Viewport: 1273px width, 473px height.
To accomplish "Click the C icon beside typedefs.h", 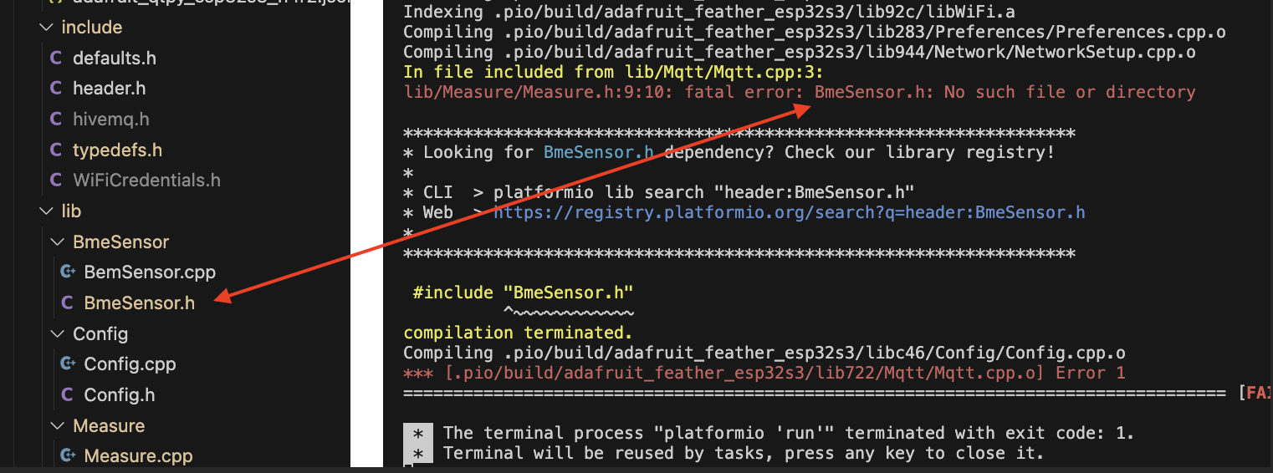I will [x=56, y=150].
